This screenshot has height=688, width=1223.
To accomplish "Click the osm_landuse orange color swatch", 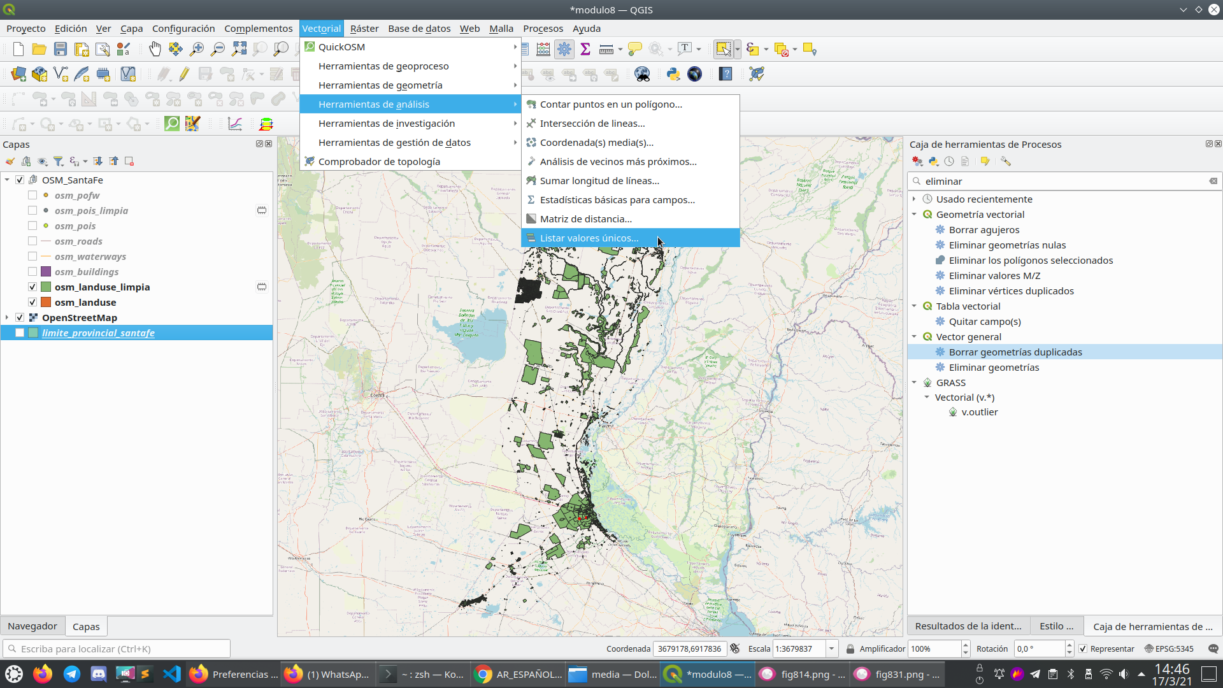I will pyautogui.click(x=46, y=302).
